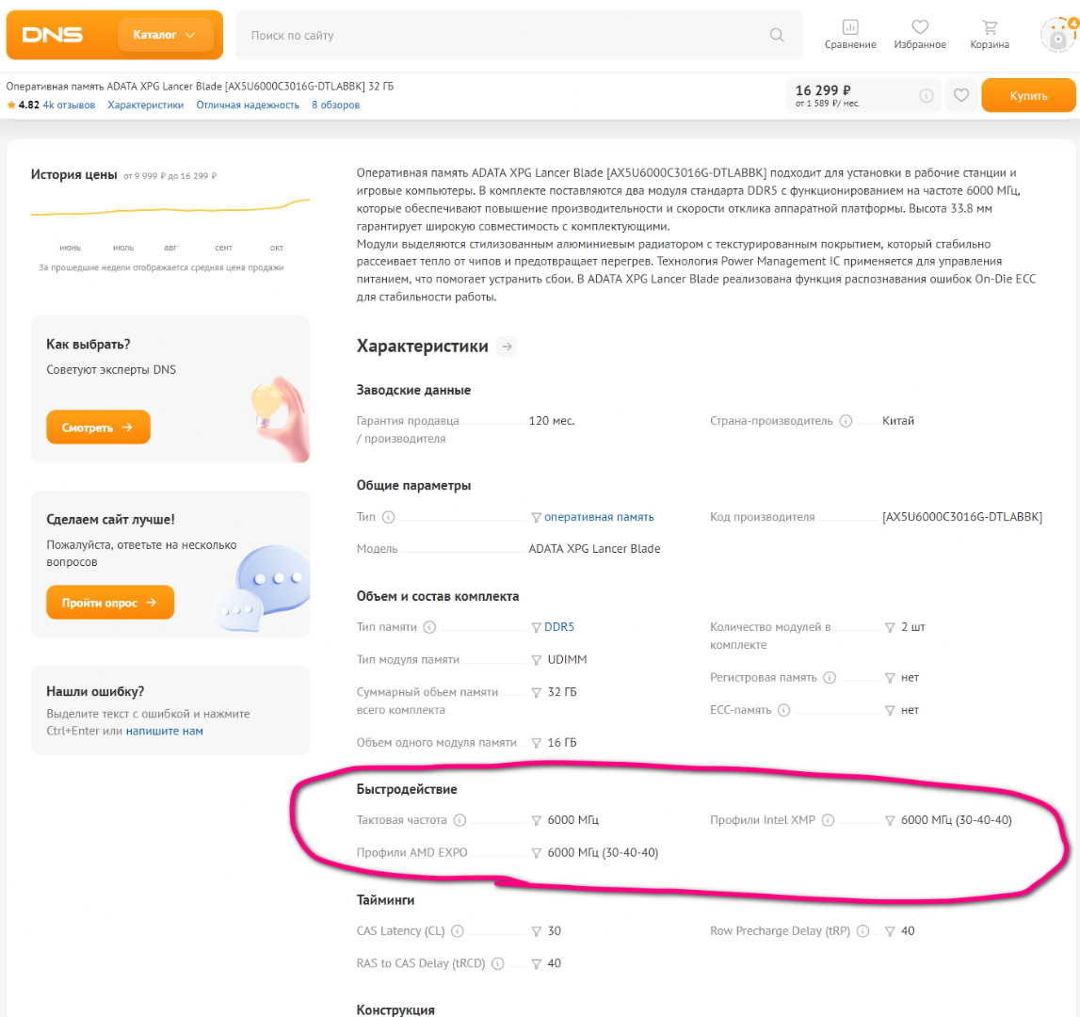Image resolution: width=1080 pixels, height=1017 pixels.
Task: Open the Каталог dropdown menu
Action: 165,35
